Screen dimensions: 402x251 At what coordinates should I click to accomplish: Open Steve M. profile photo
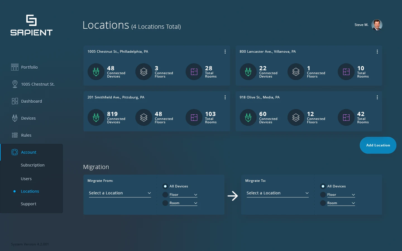[x=377, y=25]
